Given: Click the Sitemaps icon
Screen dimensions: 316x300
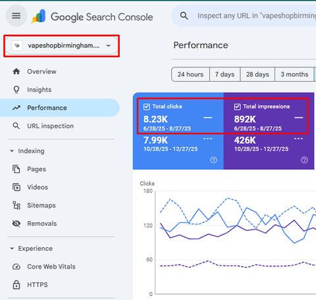Looking at the screenshot, I should 16,205.
